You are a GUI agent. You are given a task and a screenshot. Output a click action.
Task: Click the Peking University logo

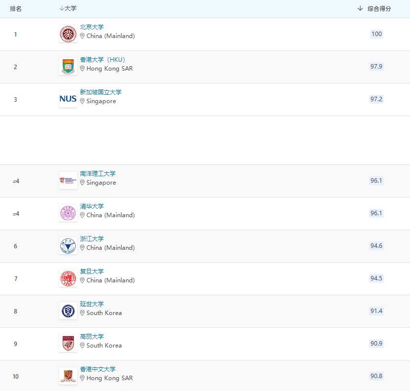pyautogui.click(x=68, y=34)
